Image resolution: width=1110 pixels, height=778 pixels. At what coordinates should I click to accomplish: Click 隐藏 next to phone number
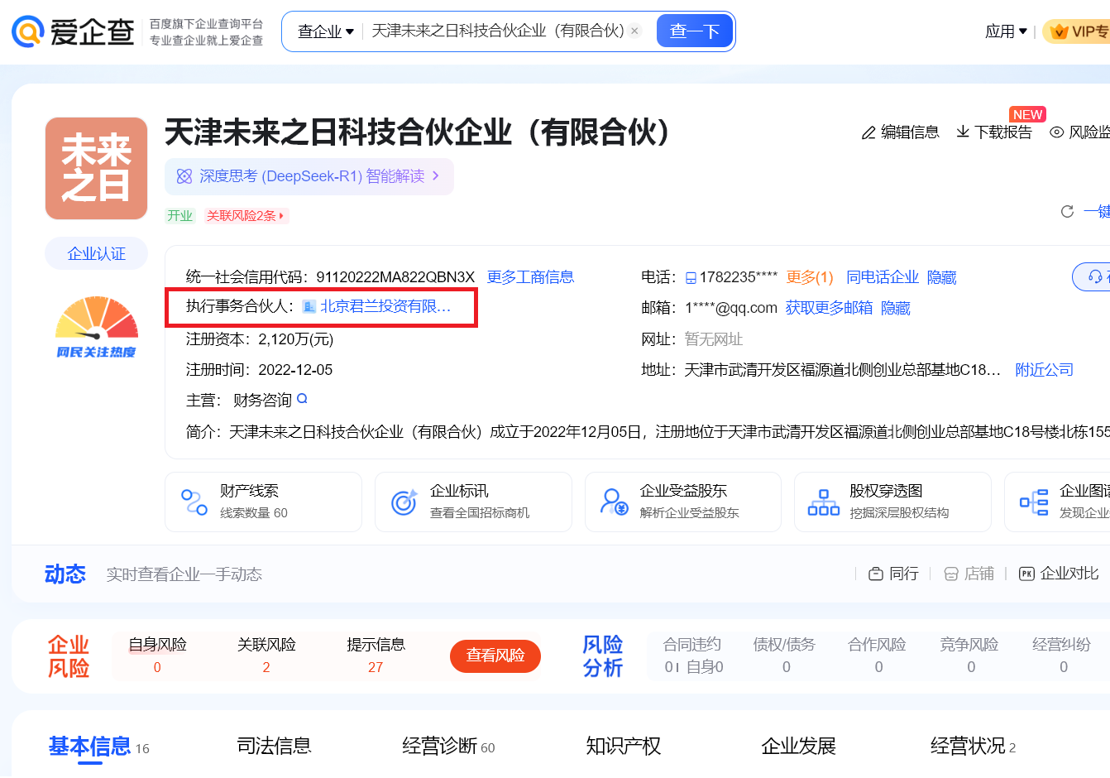pyautogui.click(x=941, y=277)
